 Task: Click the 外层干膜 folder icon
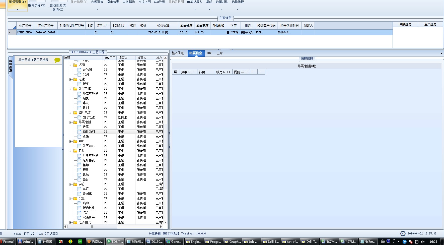tap(75, 89)
